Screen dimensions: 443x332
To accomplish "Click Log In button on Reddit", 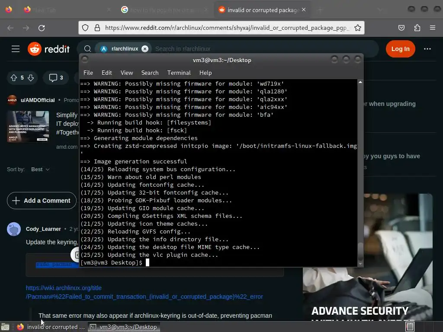I will click(x=400, y=49).
